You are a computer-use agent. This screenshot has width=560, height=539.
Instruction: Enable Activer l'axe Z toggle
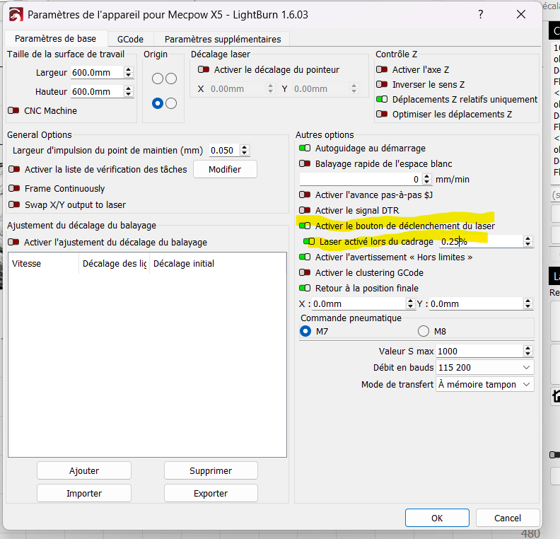point(382,69)
